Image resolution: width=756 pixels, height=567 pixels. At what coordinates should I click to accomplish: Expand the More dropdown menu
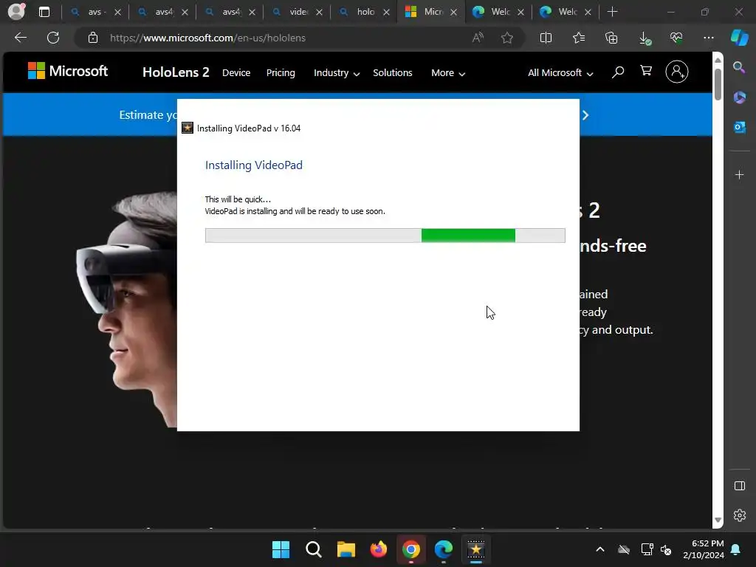click(x=448, y=73)
